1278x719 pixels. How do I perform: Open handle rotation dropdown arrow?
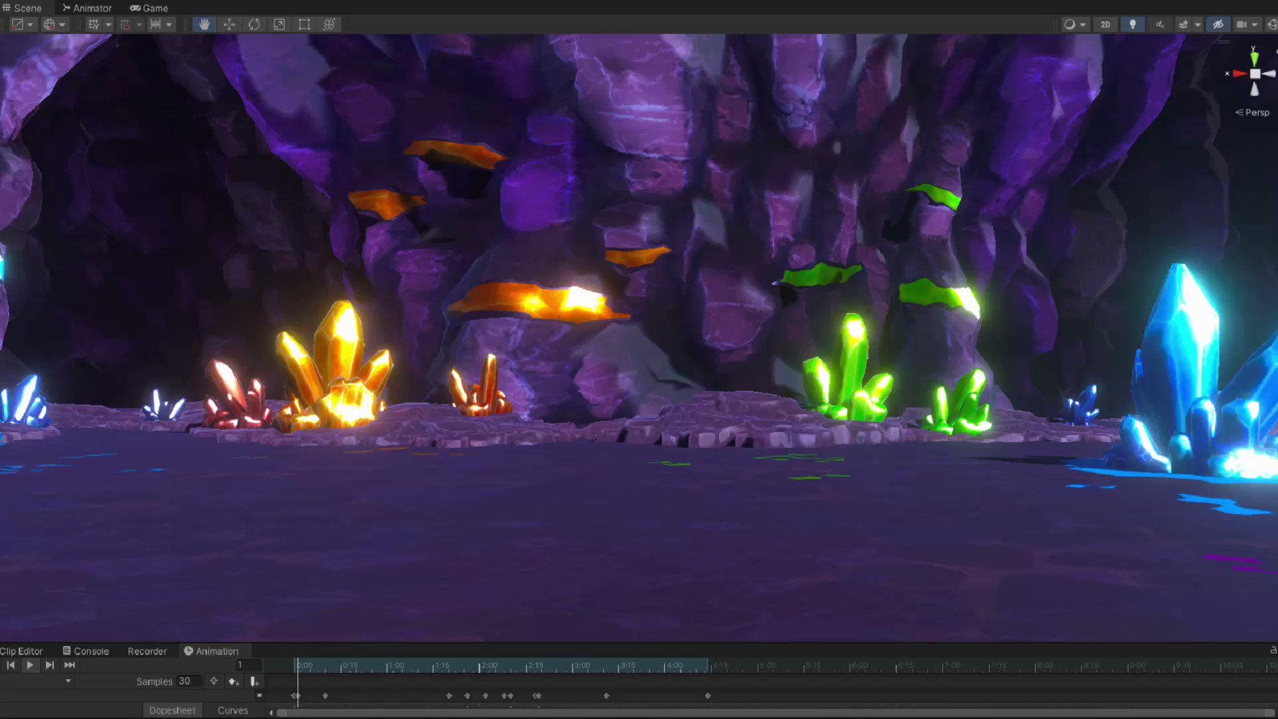(62, 25)
